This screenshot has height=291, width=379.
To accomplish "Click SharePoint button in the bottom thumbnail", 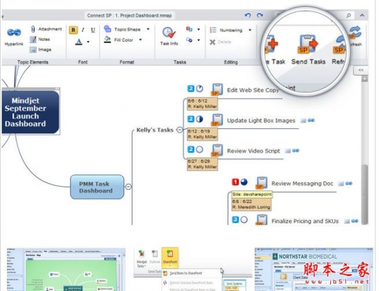I will click(x=170, y=257).
